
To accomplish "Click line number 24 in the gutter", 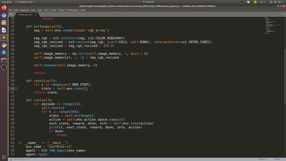I will click(13, 26).
